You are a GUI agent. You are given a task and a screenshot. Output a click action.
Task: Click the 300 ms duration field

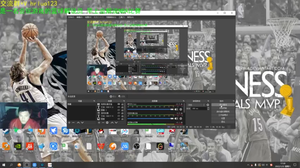[199, 109]
